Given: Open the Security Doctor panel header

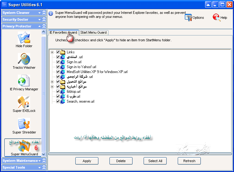Looking at the screenshot, I should (x=24, y=19).
